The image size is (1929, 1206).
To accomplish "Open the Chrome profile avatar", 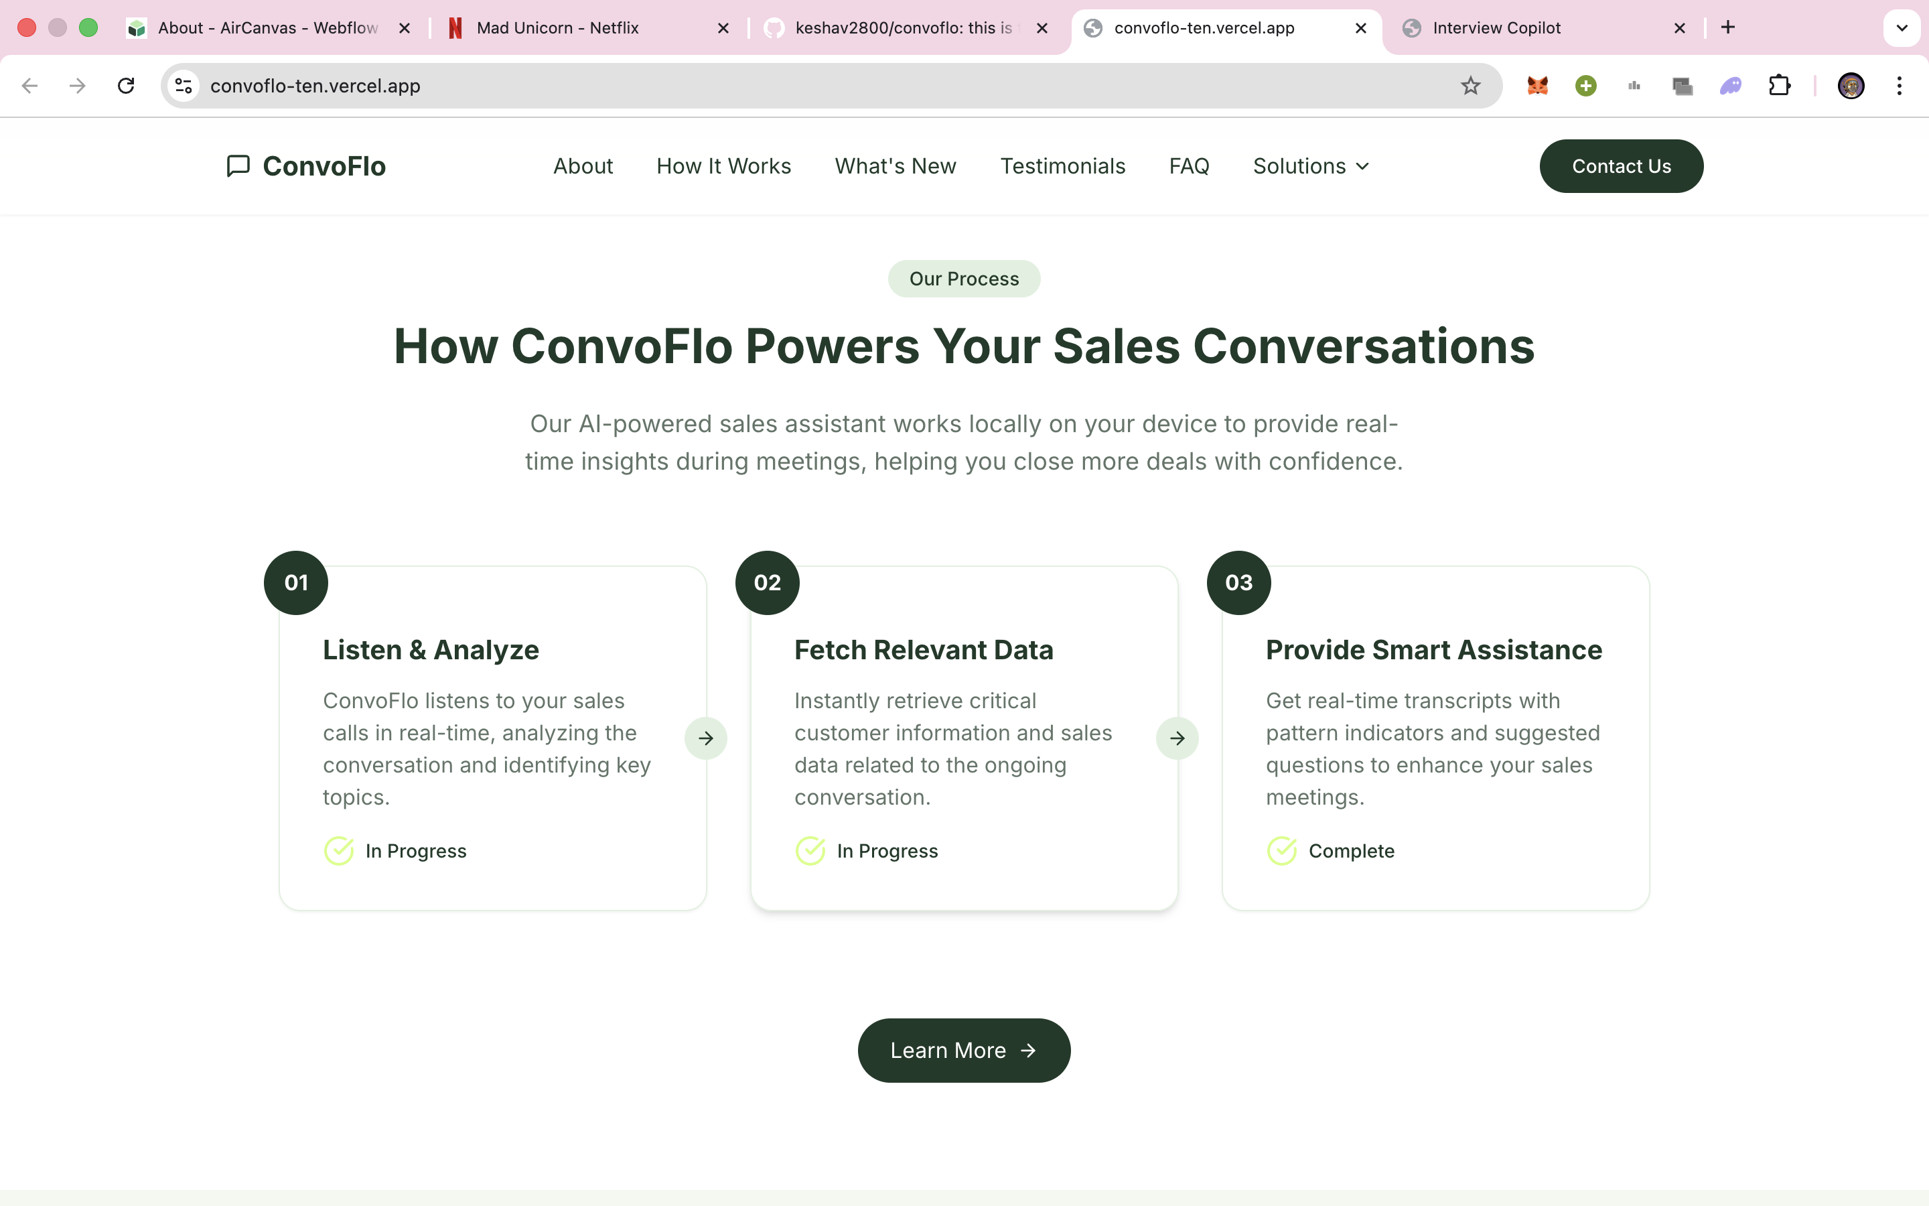I will click(x=1851, y=85).
